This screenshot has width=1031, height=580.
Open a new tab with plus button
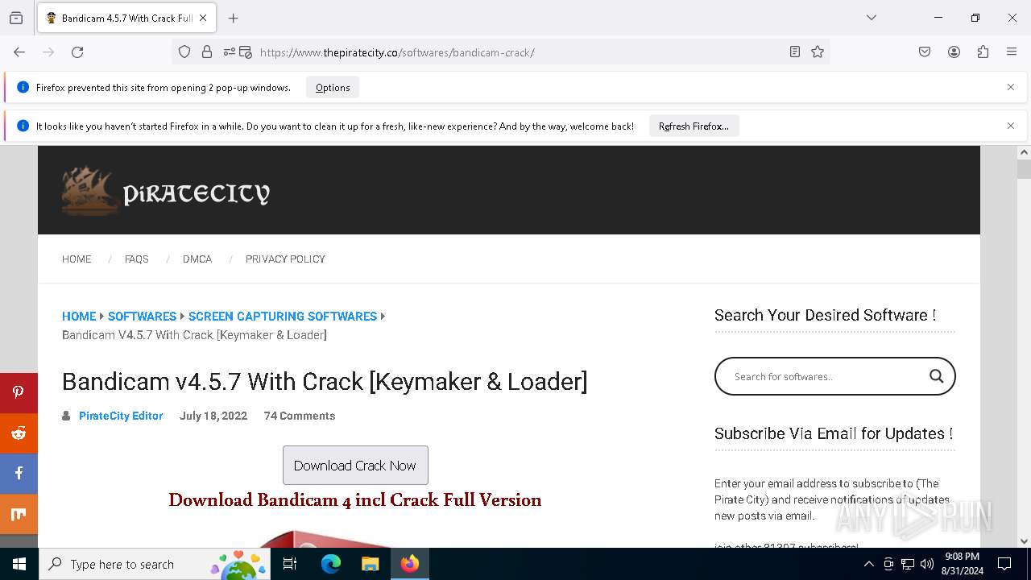(234, 18)
